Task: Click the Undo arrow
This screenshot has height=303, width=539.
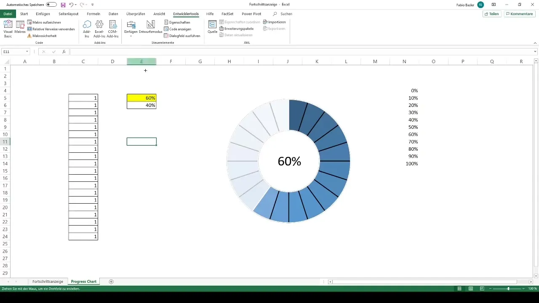Action: click(x=71, y=5)
